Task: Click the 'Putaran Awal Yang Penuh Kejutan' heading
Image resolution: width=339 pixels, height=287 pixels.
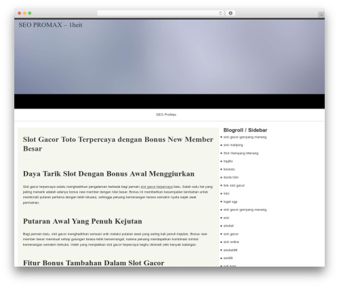Action: (x=83, y=221)
